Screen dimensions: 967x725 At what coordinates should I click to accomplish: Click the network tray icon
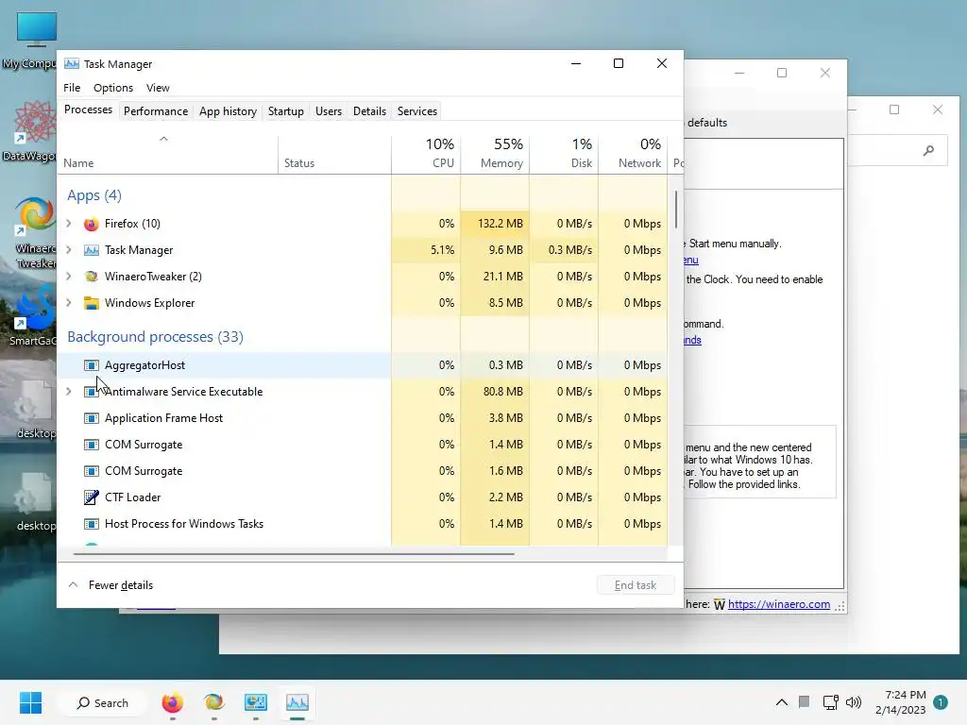coord(830,702)
